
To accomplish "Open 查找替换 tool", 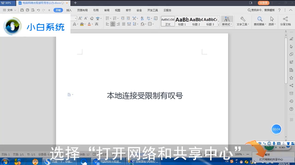I will click(260, 21).
